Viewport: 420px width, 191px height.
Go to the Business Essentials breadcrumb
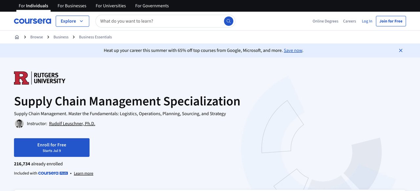coord(95,37)
